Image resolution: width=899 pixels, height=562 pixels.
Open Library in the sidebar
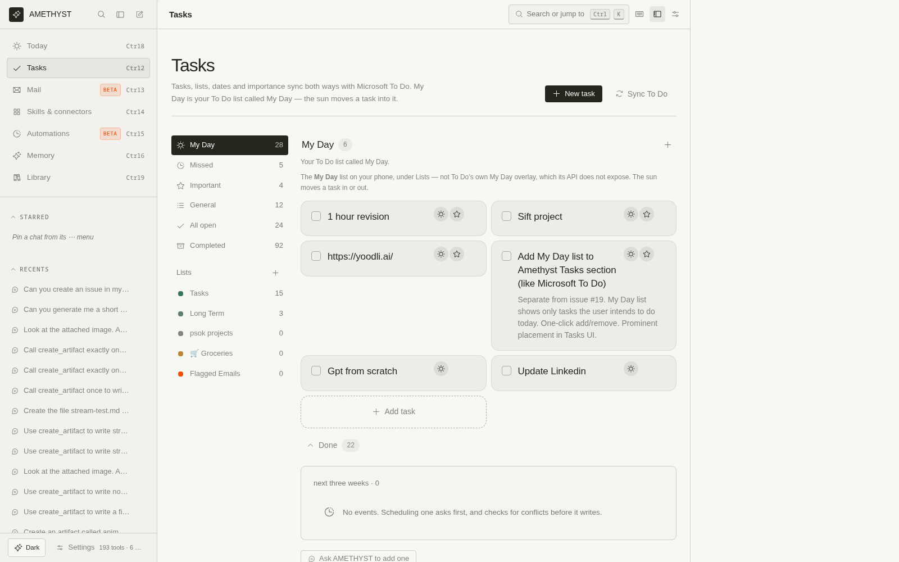click(78, 178)
